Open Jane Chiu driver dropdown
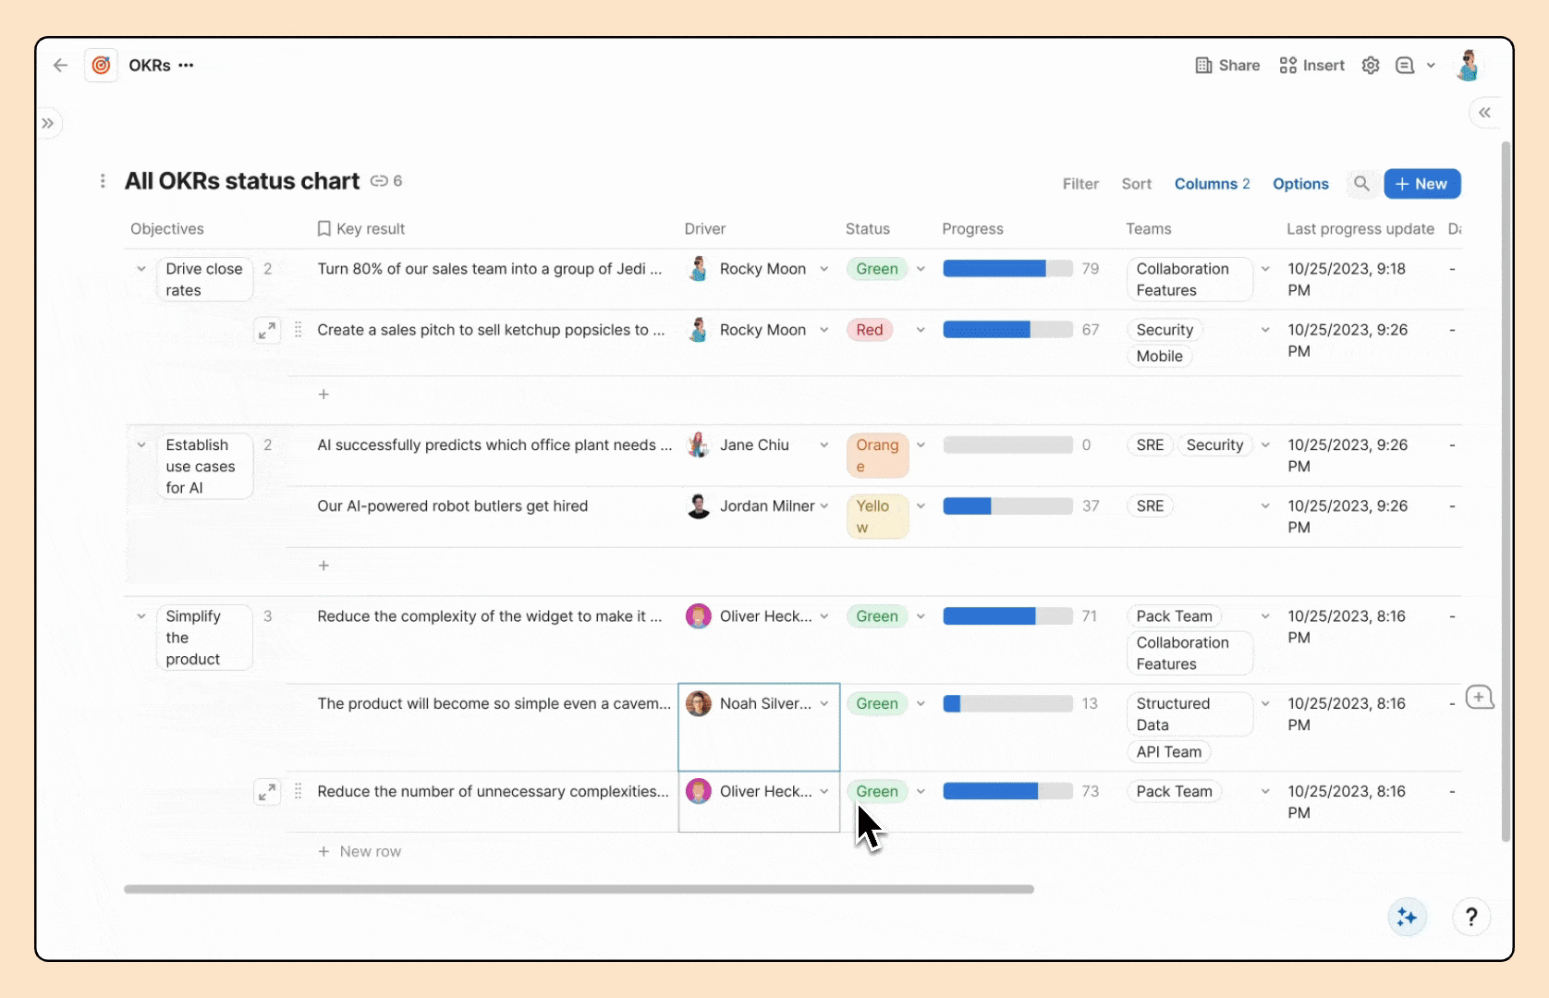This screenshot has height=998, width=1549. tap(823, 445)
